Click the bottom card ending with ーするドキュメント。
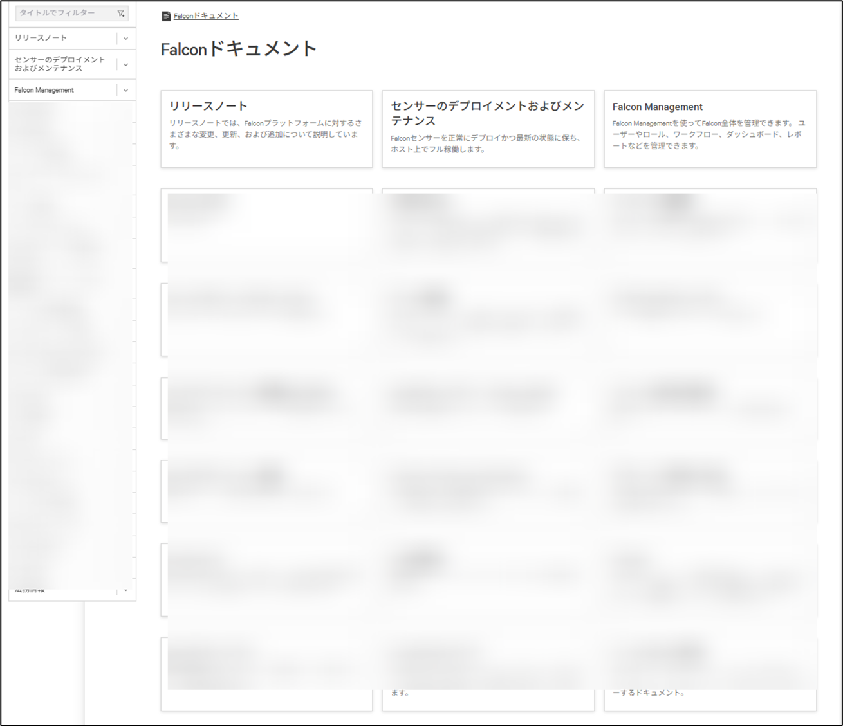The height and width of the screenshot is (726, 843). [x=648, y=693]
